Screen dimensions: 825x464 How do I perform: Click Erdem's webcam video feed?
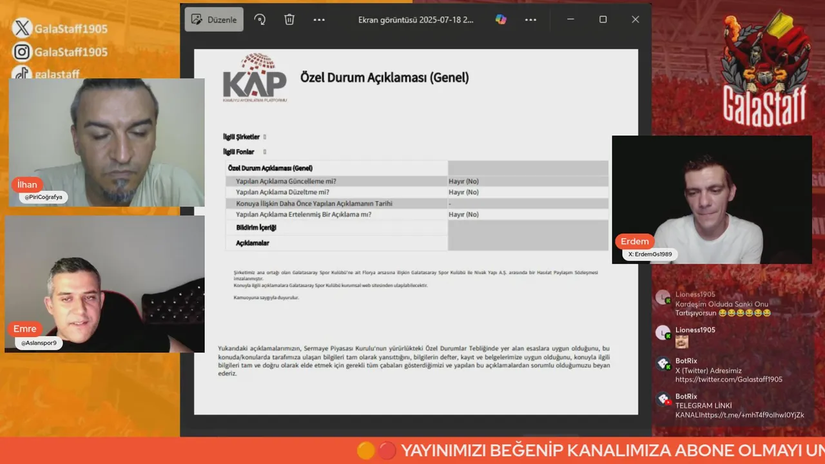coord(712,200)
